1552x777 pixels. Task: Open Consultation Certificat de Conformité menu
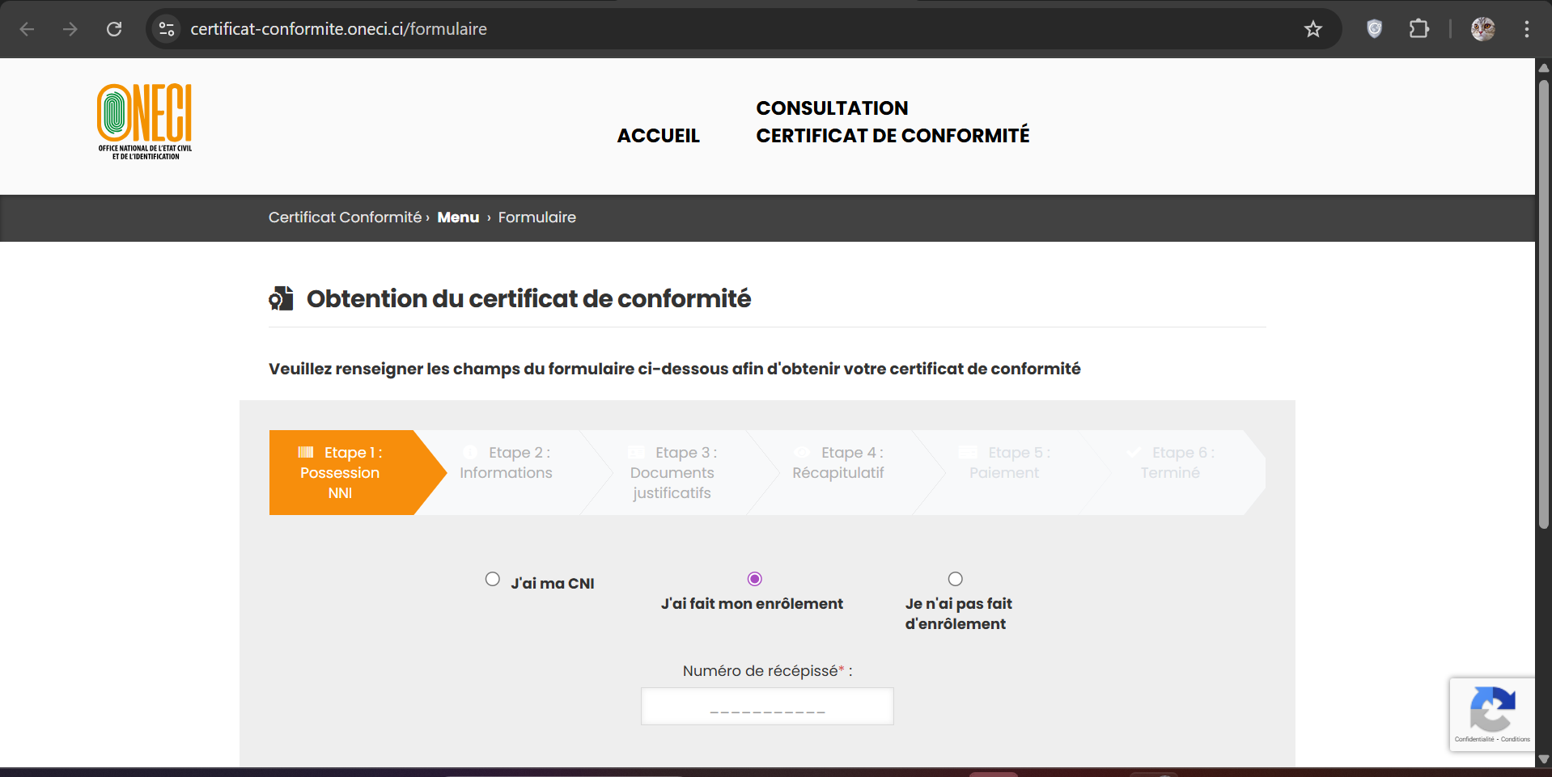coord(892,122)
